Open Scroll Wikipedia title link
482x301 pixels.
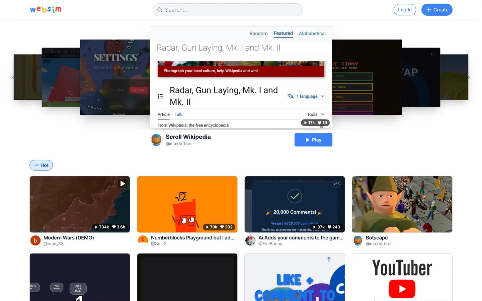(188, 137)
